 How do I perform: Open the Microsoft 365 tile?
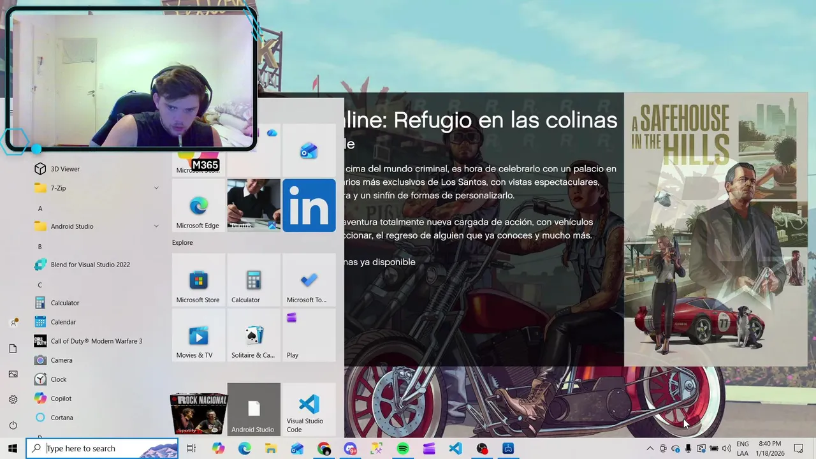tap(198, 163)
